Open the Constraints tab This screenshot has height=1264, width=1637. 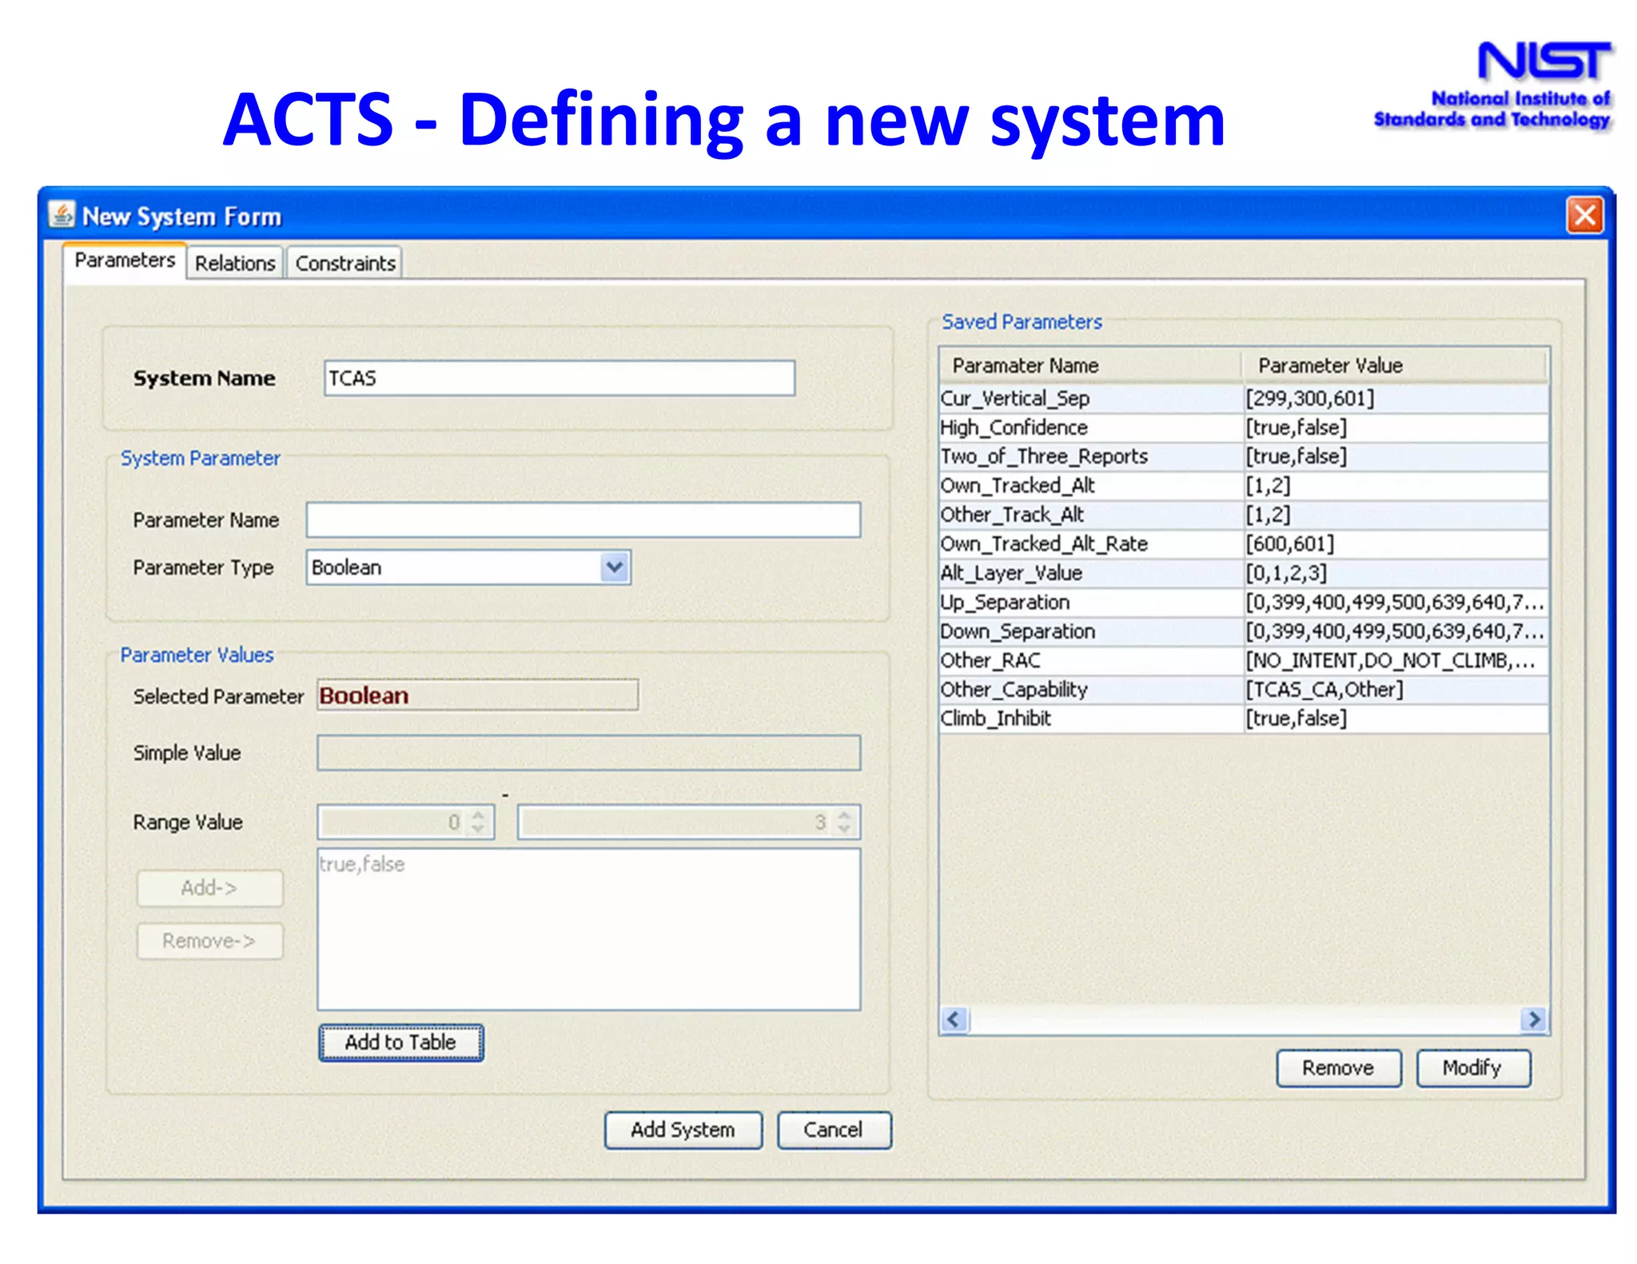pos(345,263)
